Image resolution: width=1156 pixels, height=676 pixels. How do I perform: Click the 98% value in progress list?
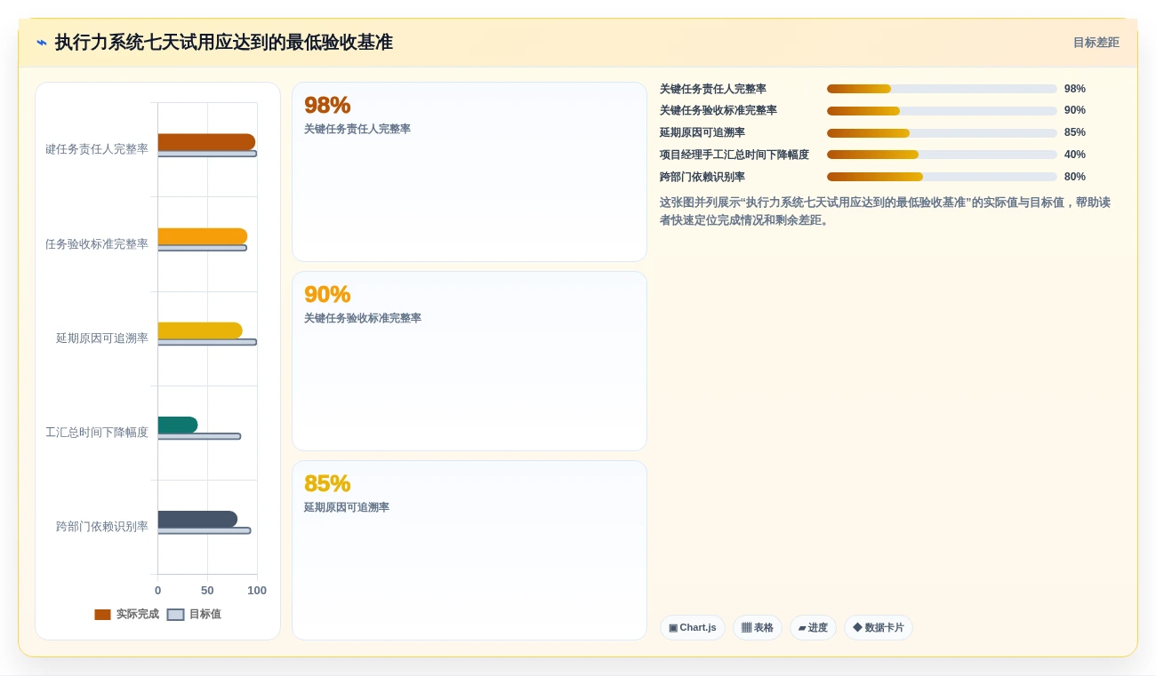tap(1074, 89)
